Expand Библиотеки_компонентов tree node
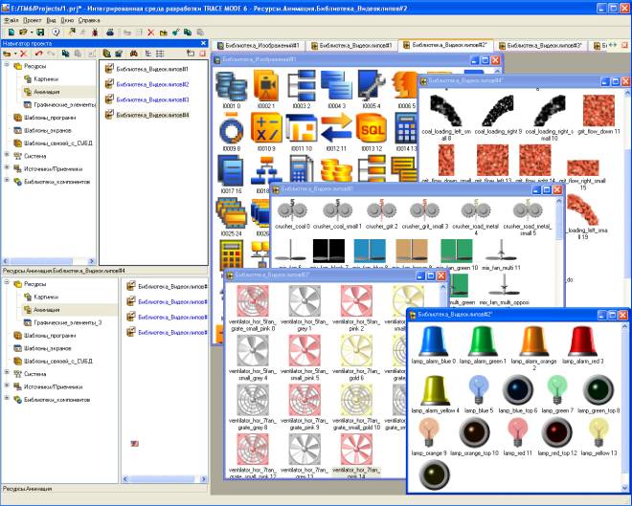 click(8, 181)
